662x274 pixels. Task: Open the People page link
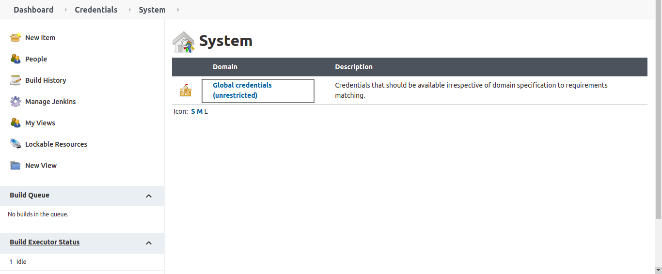click(x=36, y=59)
